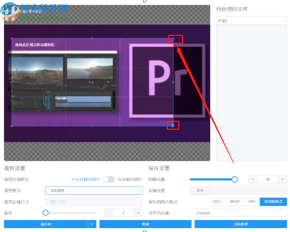Click 开始处理 to start processing
Image resolution: width=290 pixels, height=232 pixels.
coord(241,224)
